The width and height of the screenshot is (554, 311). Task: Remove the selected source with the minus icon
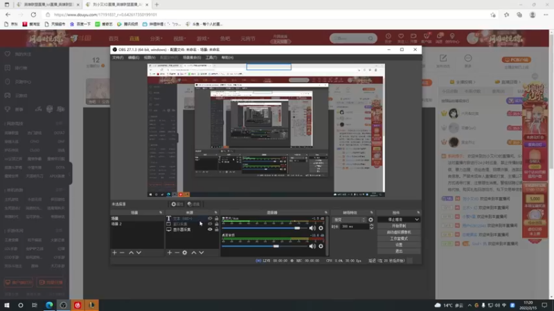(x=177, y=252)
